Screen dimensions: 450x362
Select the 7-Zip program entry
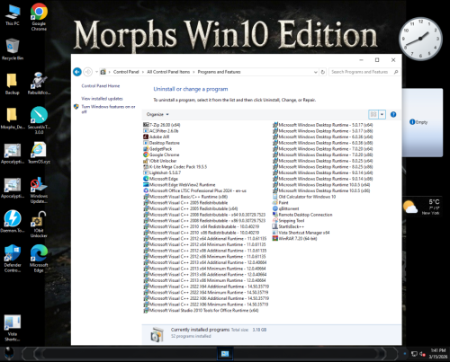162,125
